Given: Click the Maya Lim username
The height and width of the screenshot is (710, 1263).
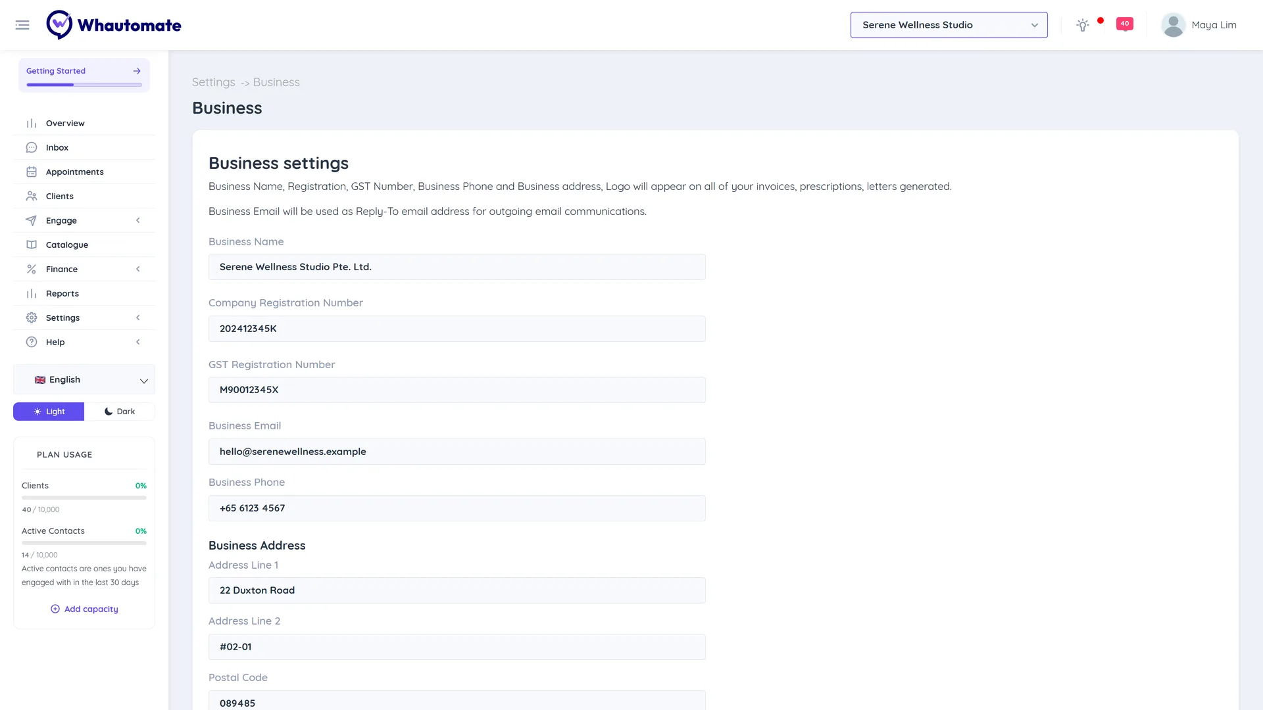Looking at the screenshot, I should (x=1214, y=25).
